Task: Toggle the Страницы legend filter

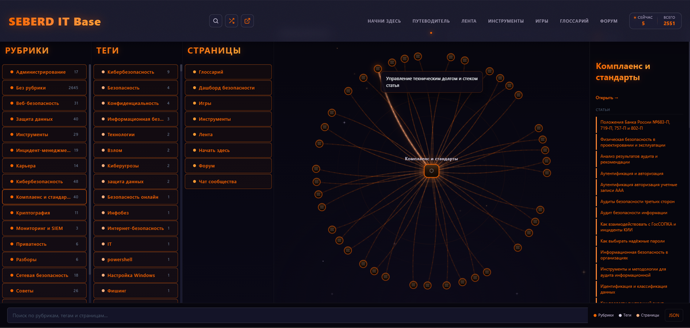Action: point(647,315)
